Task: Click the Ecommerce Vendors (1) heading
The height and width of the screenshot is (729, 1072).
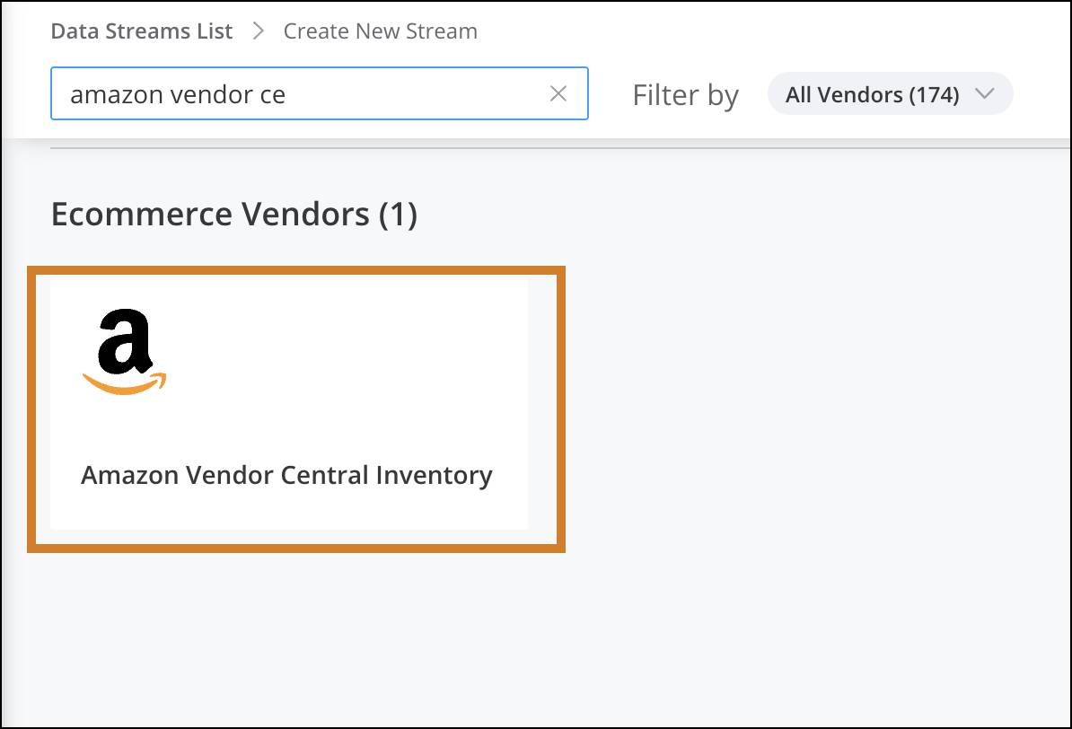Action: [x=234, y=214]
